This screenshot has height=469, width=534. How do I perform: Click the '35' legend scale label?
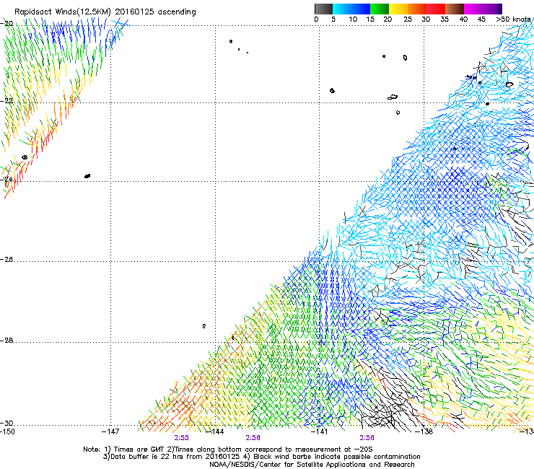tap(445, 19)
